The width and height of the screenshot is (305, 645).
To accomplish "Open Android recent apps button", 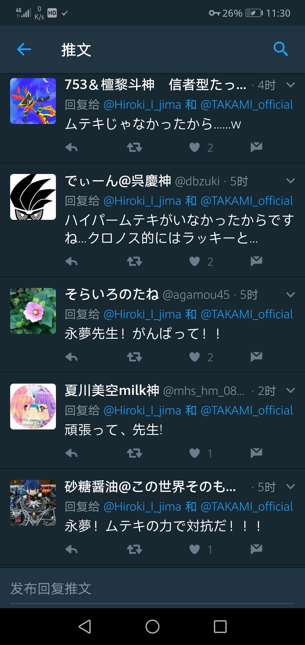I will coord(220,627).
